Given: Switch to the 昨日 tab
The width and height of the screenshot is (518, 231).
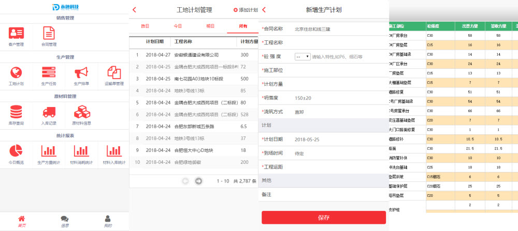Looking at the screenshot, I should [x=145, y=26].
